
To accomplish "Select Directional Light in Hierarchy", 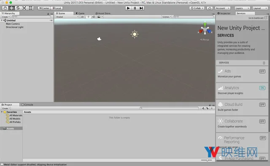I will (x=14, y=27).
